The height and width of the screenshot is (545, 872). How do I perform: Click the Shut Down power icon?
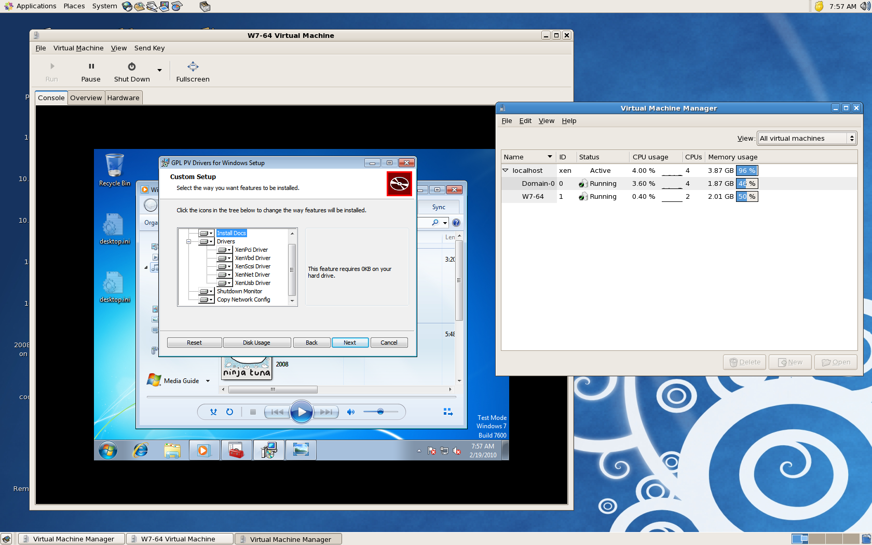pos(132,66)
